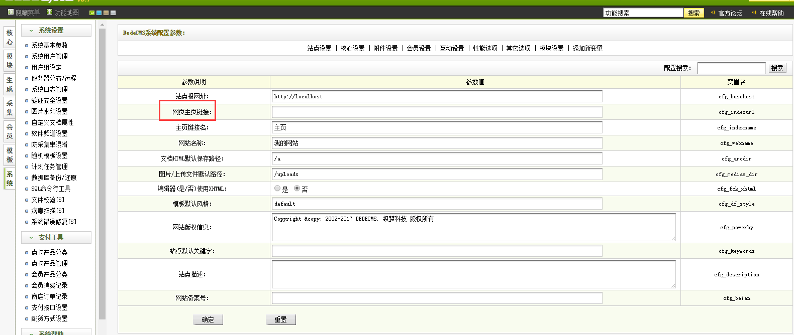Switch to the 站点设置 config tab
The width and height of the screenshot is (794, 335).
pos(319,48)
